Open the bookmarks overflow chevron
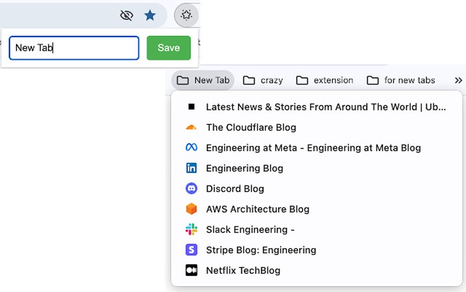The image size is (466, 292). tap(458, 80)
